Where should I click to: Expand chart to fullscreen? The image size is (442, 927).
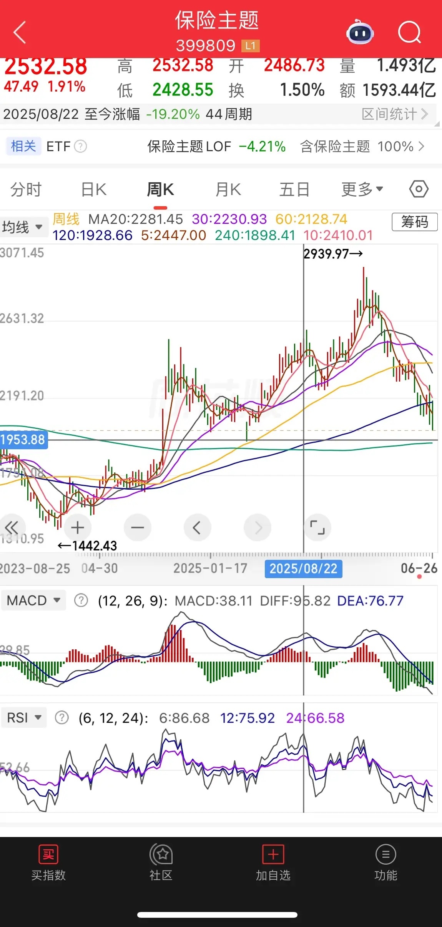point(317,527)
